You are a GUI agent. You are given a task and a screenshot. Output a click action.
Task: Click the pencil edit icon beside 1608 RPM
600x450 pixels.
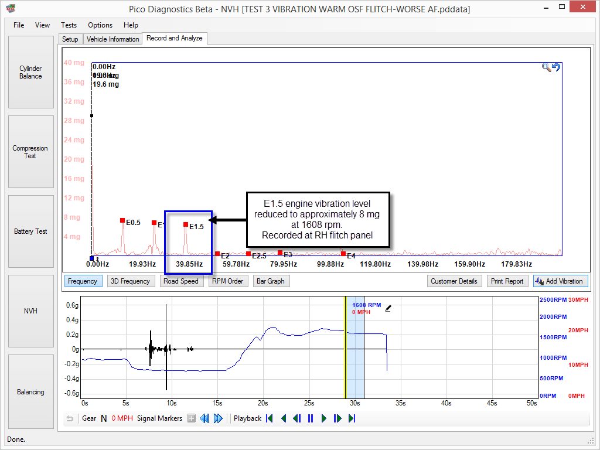[x=388, y=308]
